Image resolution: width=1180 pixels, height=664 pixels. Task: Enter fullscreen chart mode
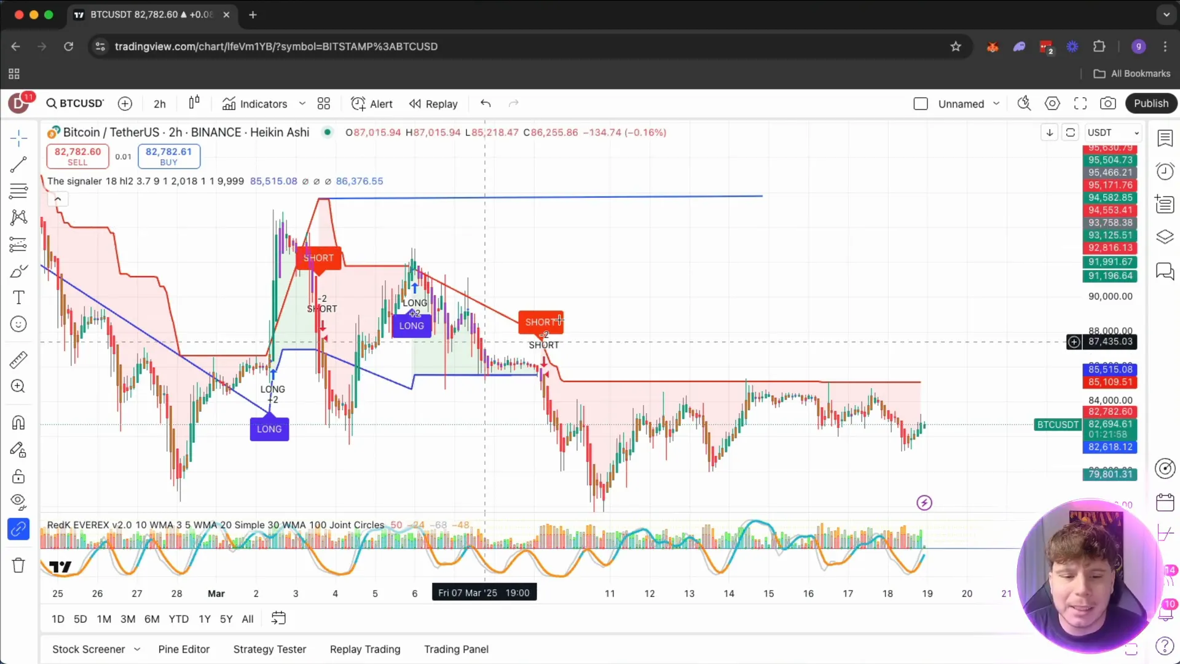pos(1080,103)
